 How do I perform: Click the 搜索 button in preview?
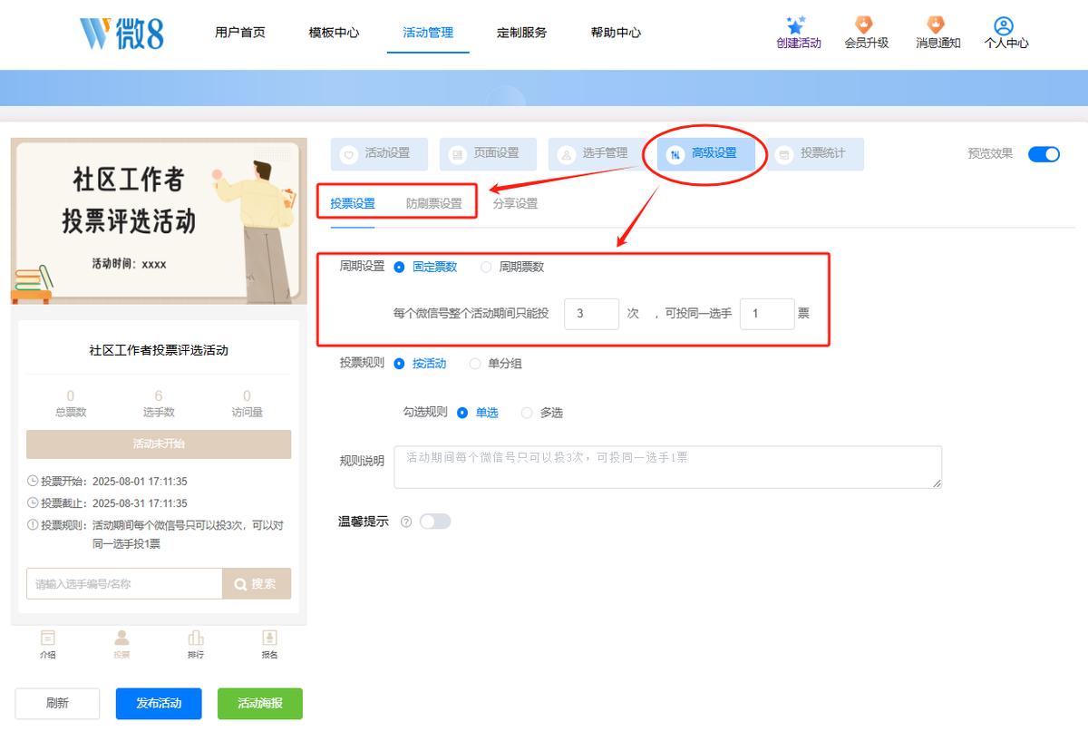(257, 584)
